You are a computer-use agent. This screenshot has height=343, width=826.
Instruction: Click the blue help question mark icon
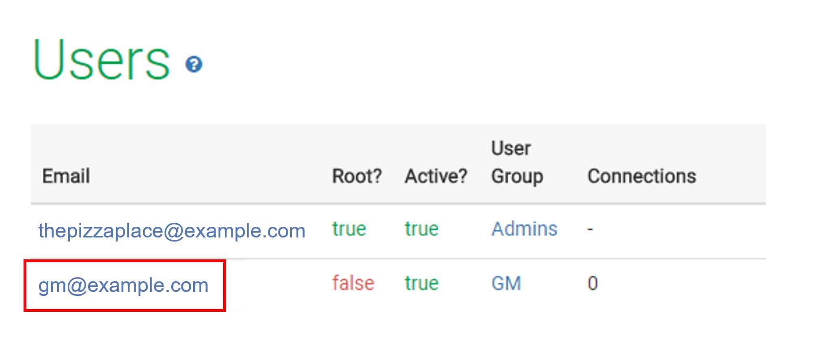[194, 65]
